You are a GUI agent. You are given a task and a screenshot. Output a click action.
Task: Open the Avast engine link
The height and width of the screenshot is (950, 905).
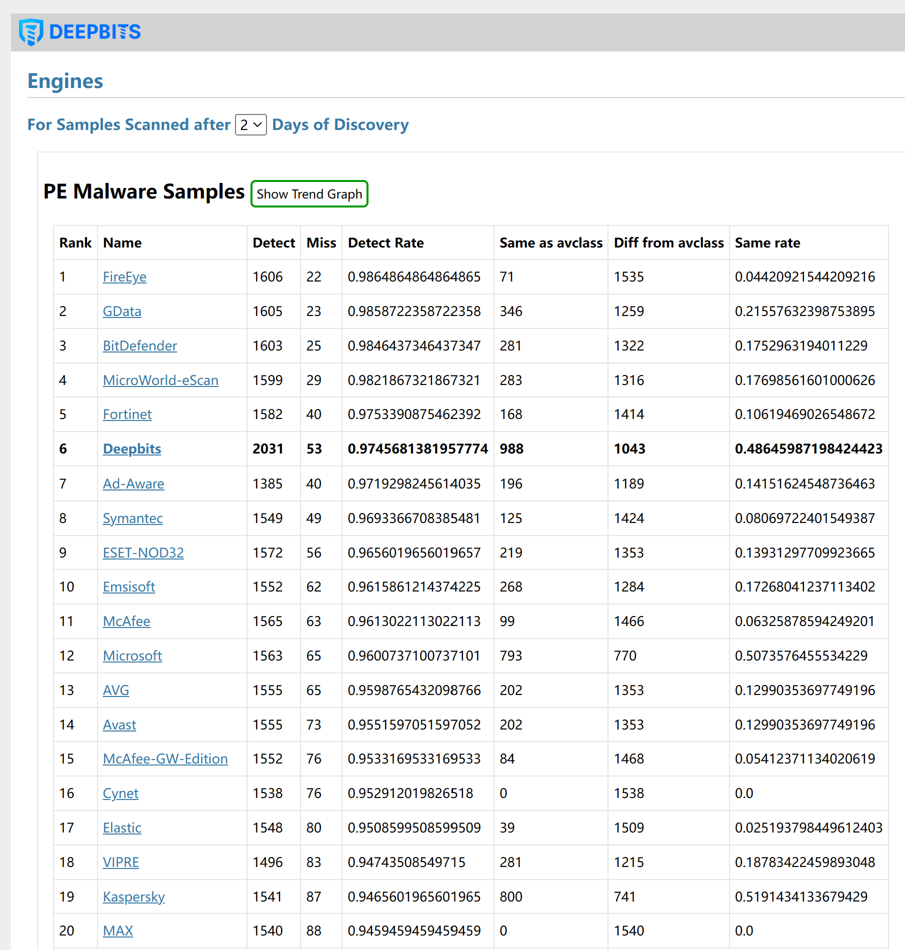(x=119, y=724)
